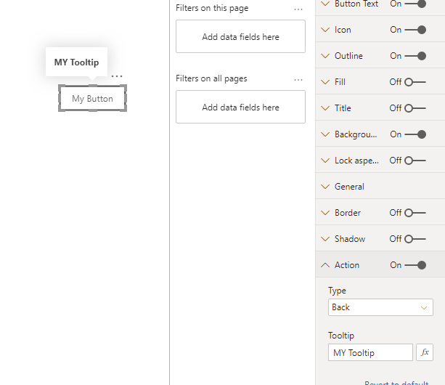Turn off the Background toggle
445x385 pixels.
click(x=415, y=134)
